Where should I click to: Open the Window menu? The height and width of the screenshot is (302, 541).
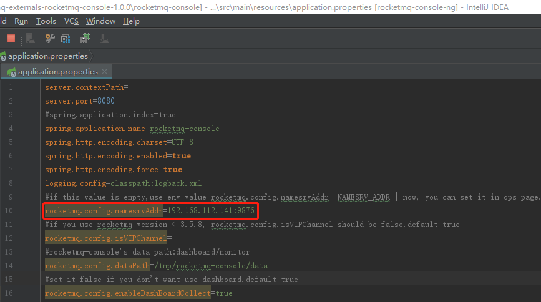[x=100, y=21]
